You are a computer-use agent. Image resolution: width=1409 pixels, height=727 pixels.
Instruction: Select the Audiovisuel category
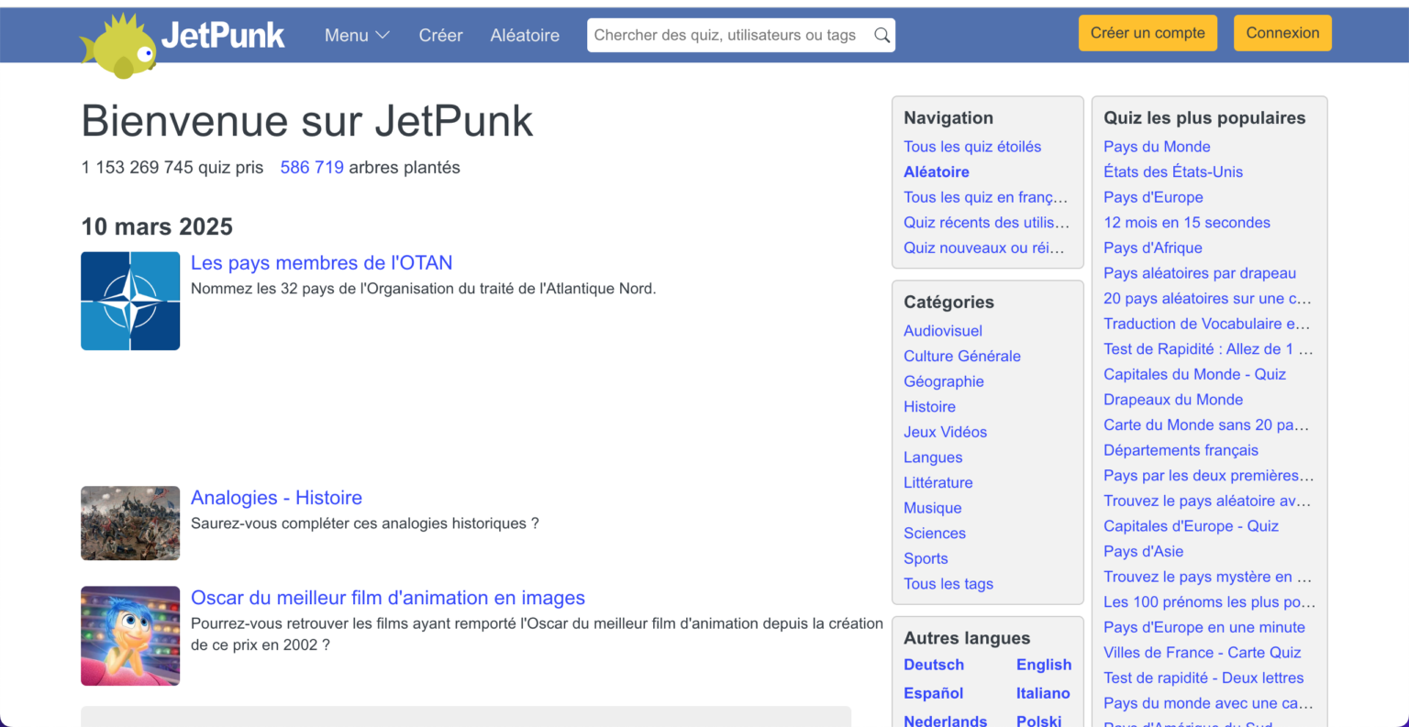943,331
